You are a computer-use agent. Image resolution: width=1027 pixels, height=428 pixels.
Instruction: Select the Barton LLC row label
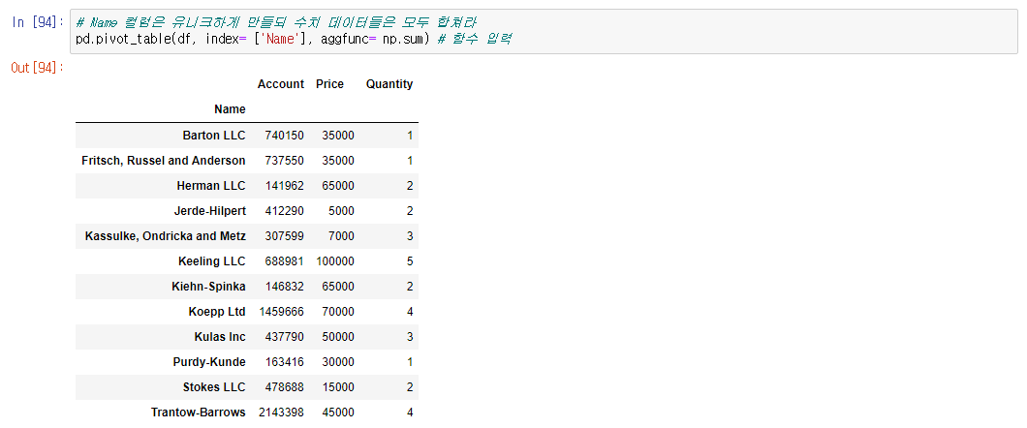tap(214, 136)
